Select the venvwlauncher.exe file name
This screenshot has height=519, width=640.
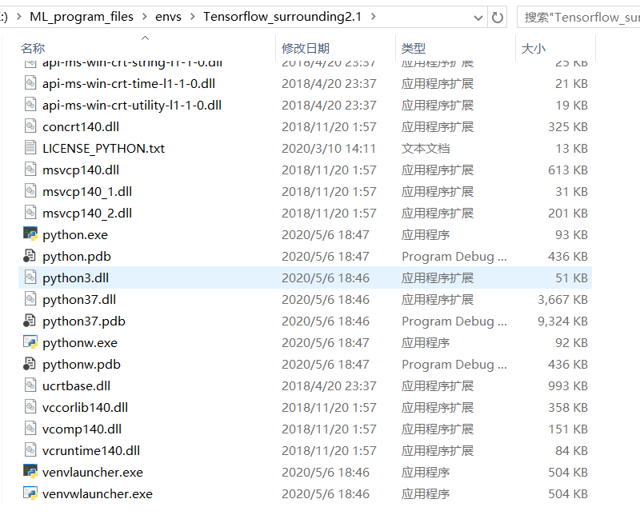(x=98, y=493)
